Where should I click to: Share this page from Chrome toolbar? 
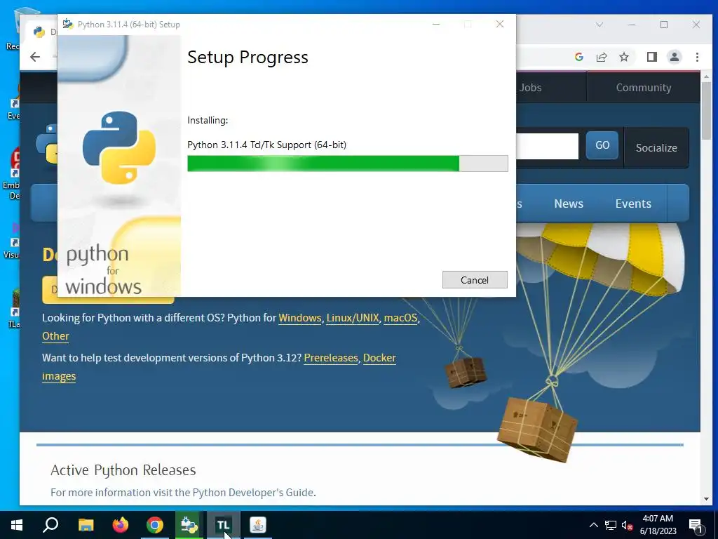tap(601, 57)
